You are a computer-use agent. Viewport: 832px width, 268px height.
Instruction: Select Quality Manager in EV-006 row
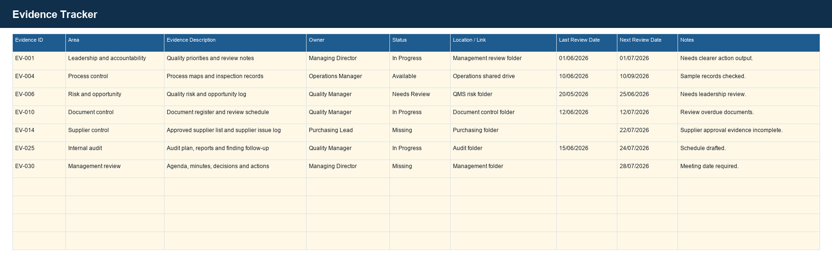tap(348, 97)
